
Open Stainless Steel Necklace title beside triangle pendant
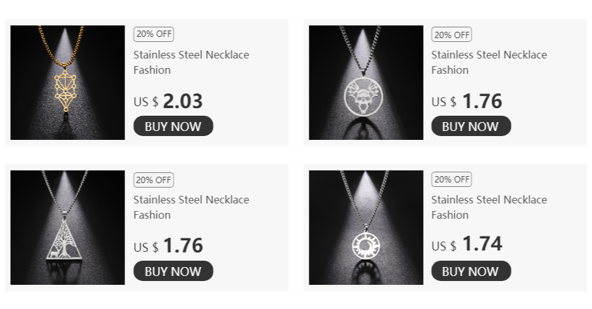tap(191, 207)
